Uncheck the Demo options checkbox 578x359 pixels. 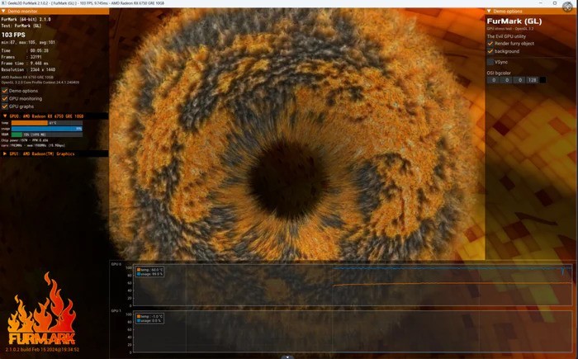pos(5,91)
